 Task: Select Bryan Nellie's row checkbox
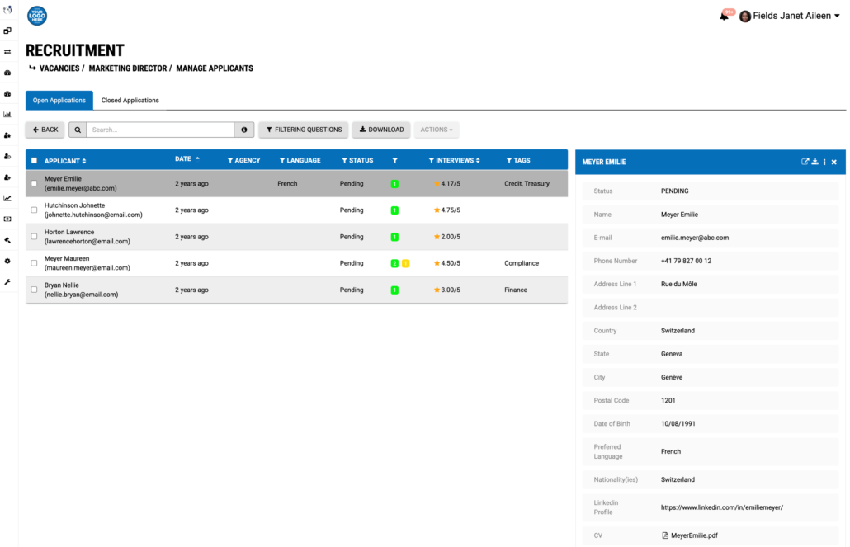[34, 290]
